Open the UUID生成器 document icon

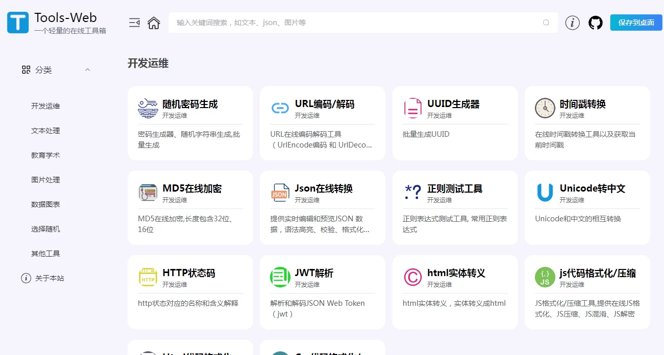tap(412, 108)
